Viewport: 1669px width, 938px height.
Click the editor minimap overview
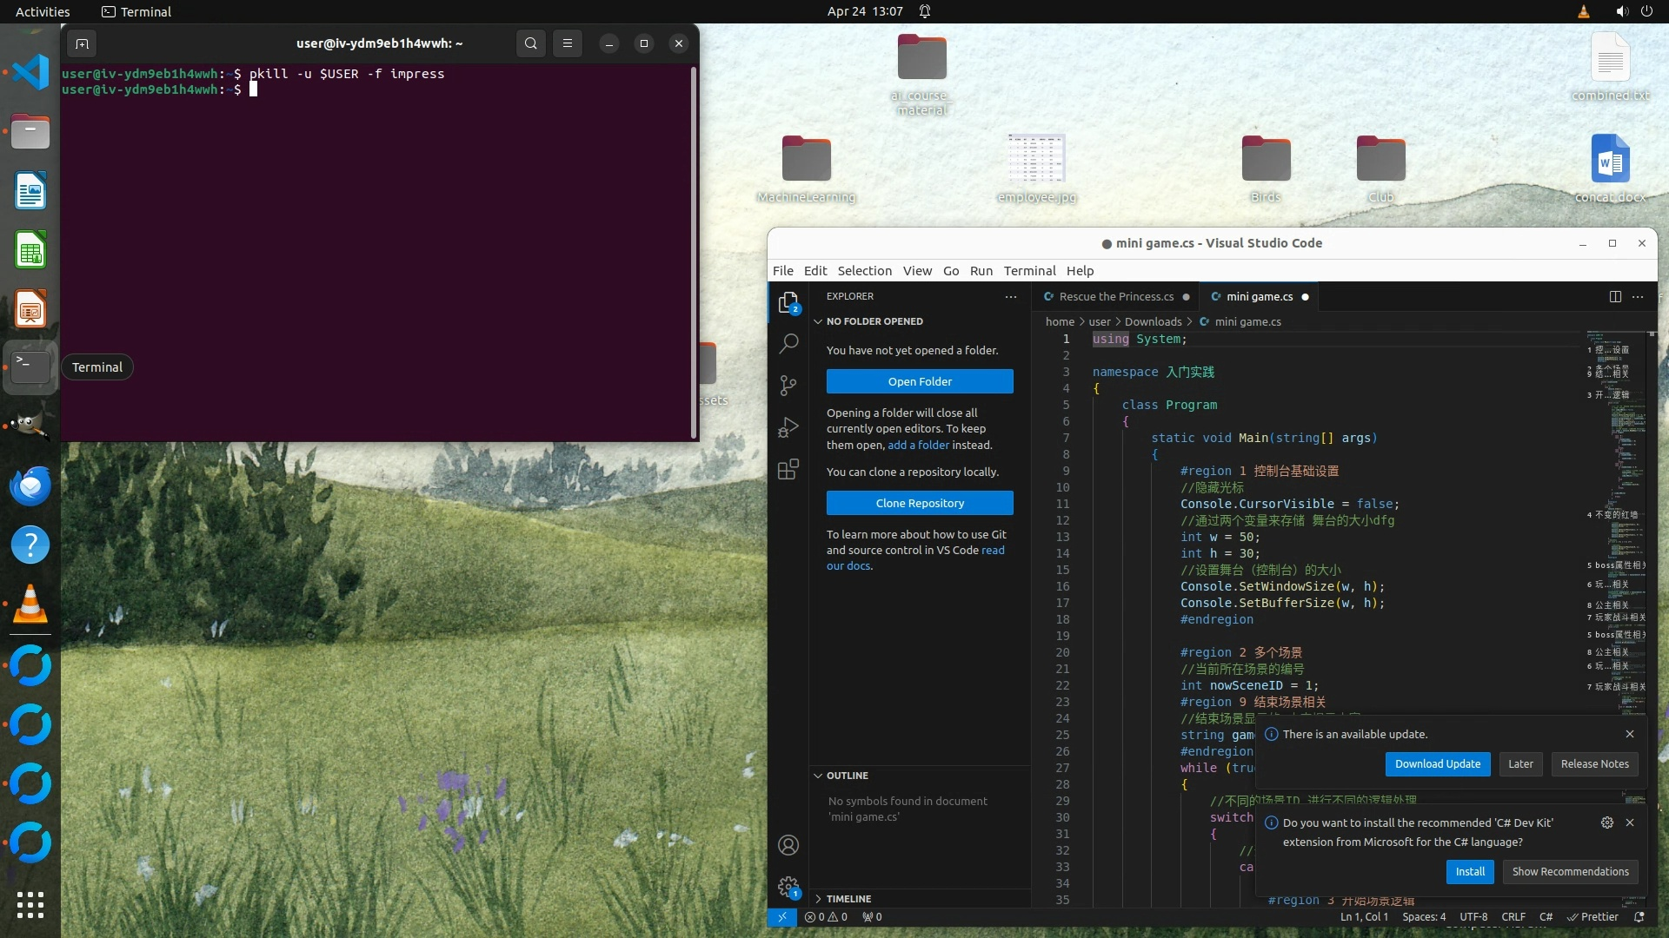pos(1617,521)
